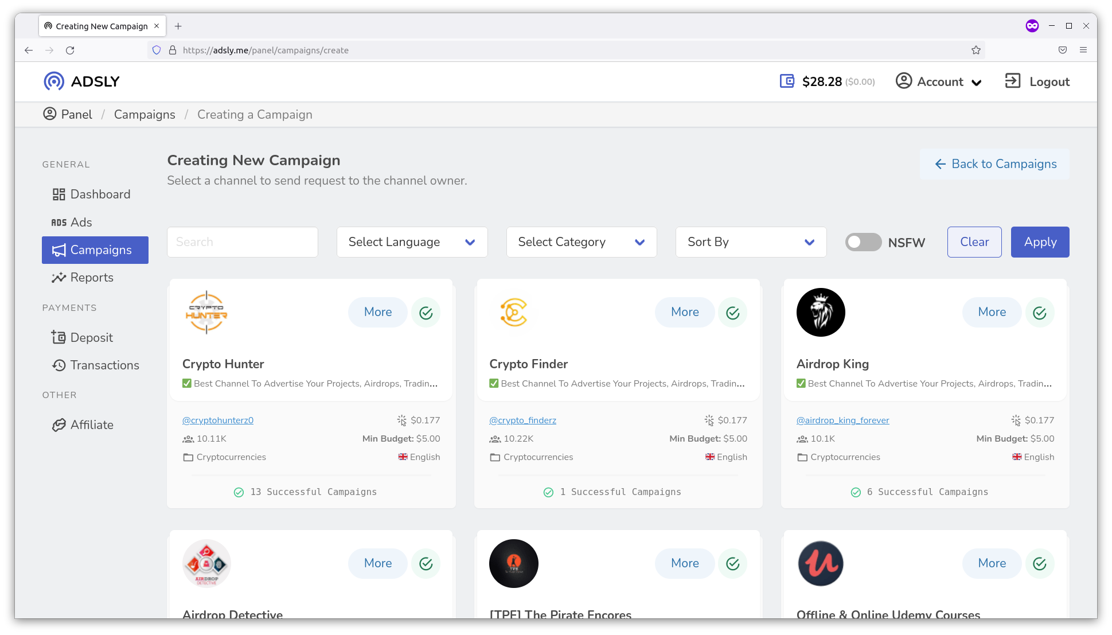This screenshot has width=1112, height=635.
Task: Open the Select Category dropdown
Action: (582, 242)
